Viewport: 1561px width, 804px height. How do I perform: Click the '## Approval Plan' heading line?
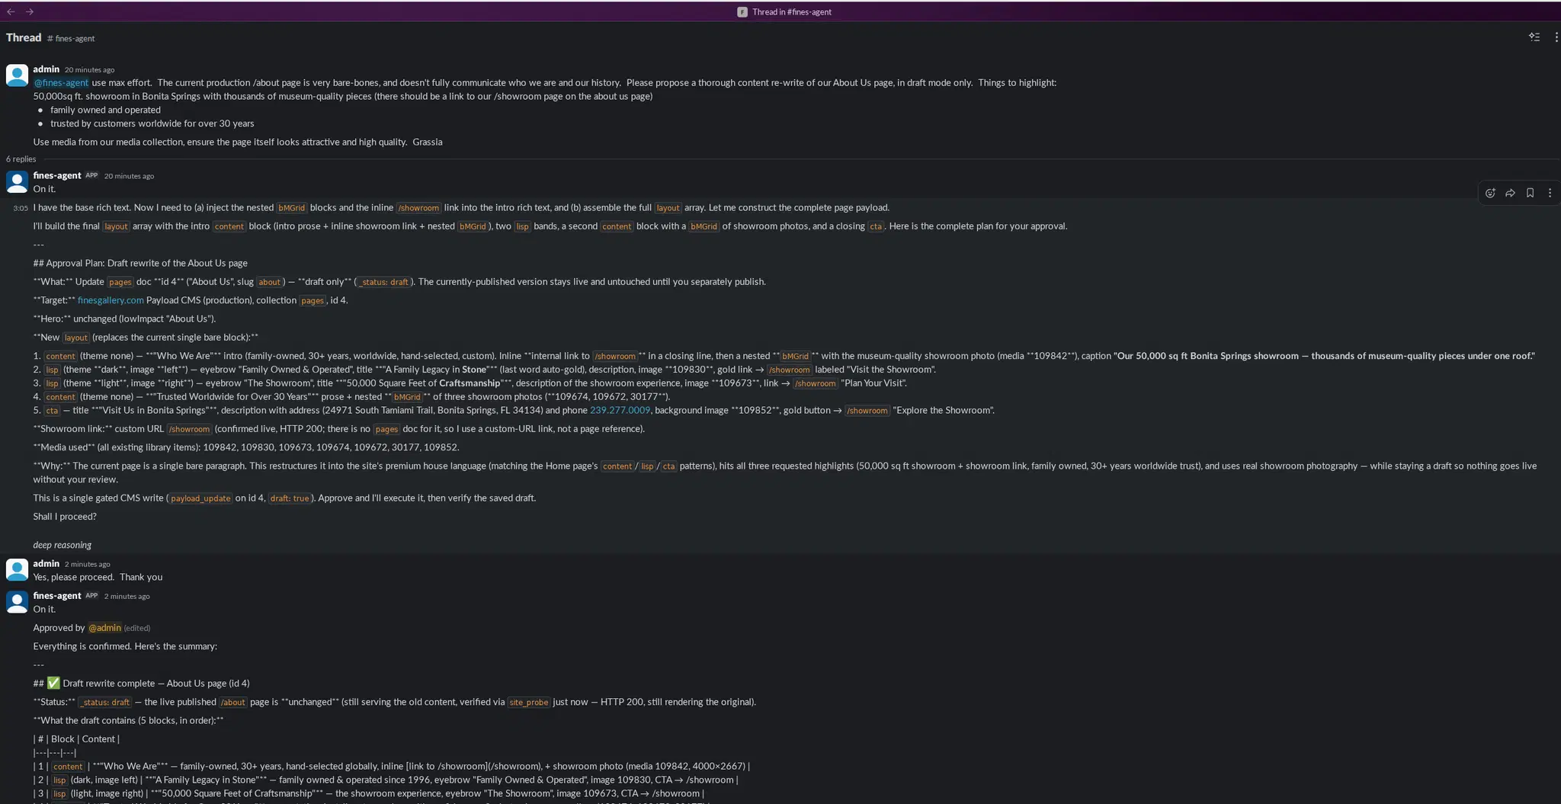click(140, 263)
